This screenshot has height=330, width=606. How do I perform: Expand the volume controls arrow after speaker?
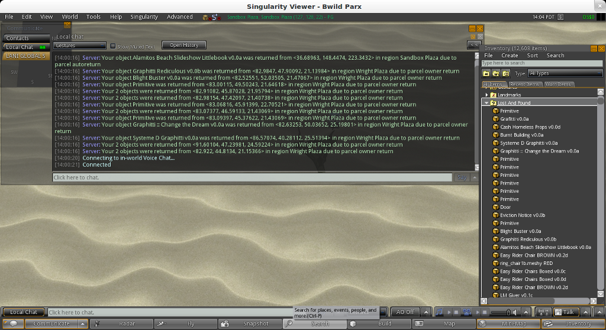pyautogui.click(x=526, y=312)
